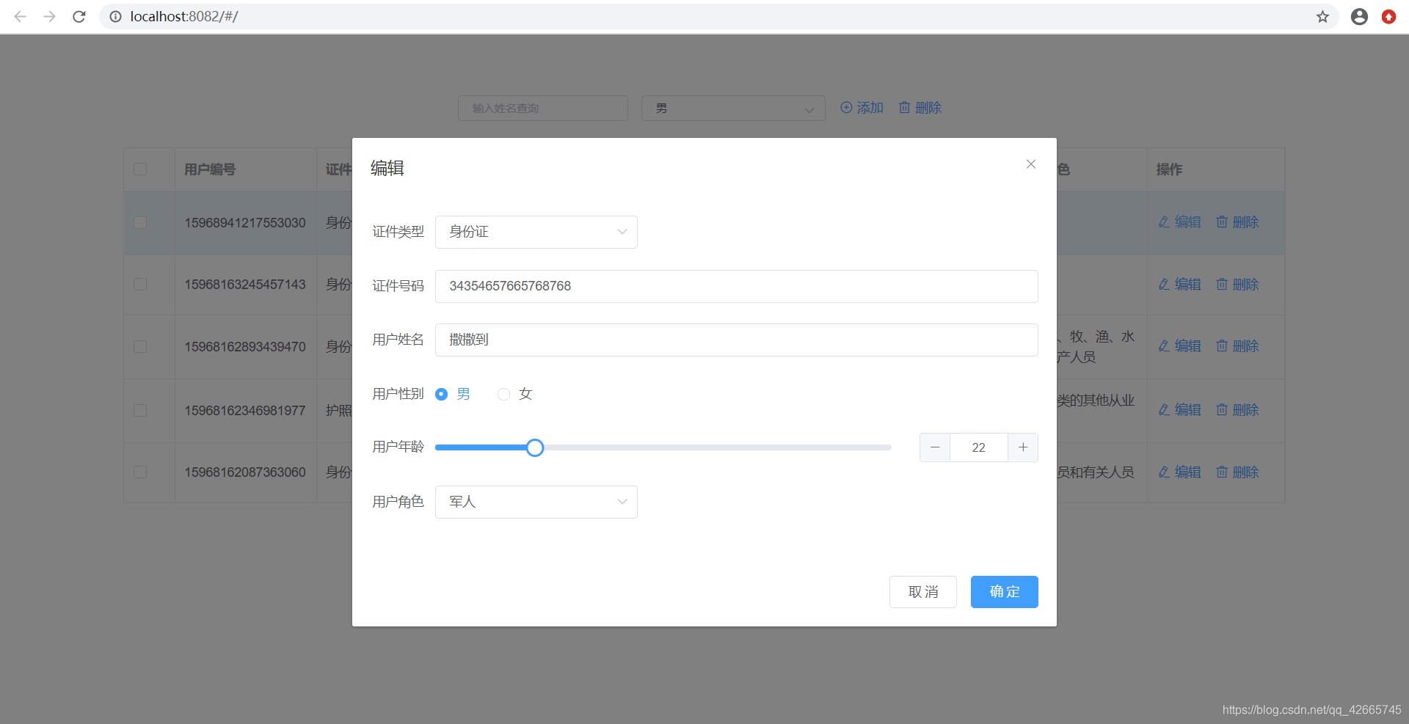Click the delete trash icon for row 15968162346981977

coord(1222,409)
